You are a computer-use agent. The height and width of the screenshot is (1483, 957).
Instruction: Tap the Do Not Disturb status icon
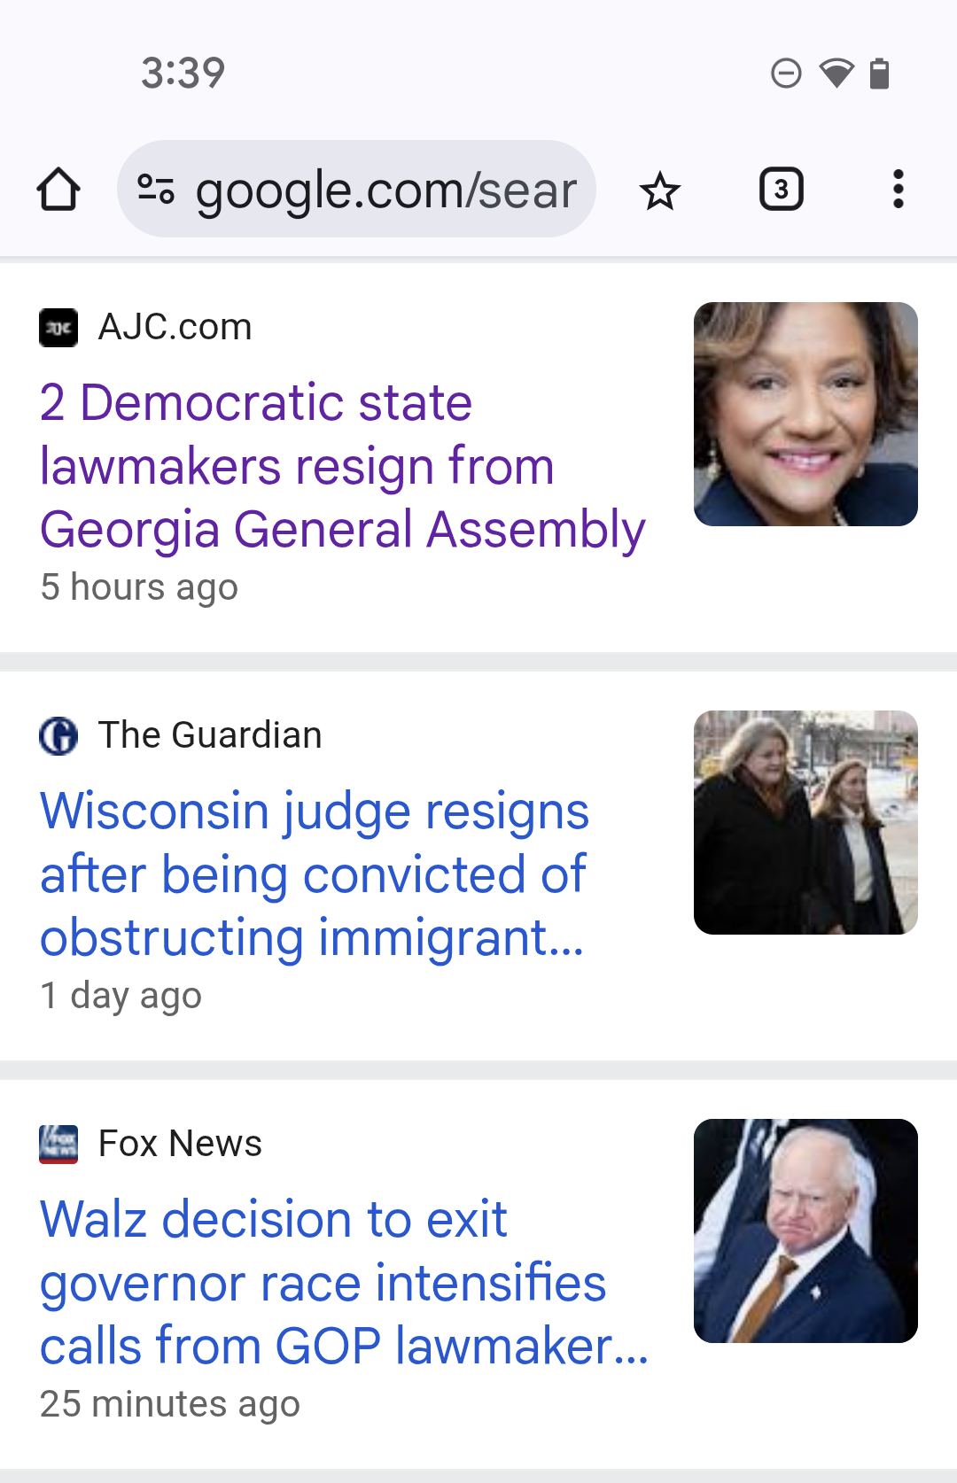(786, 74)
